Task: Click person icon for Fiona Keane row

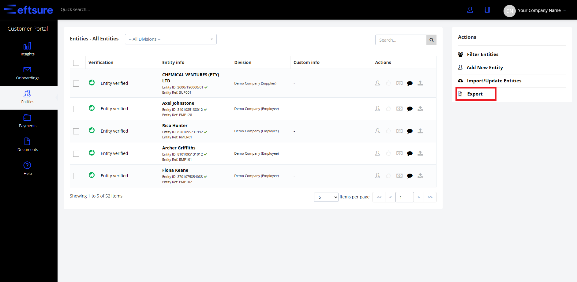Action: pos(378,176)
